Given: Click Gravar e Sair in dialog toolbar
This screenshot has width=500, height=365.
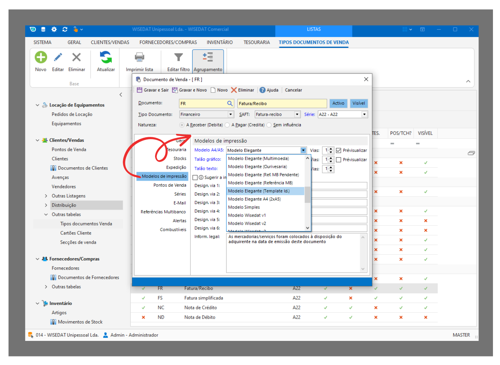Looking at the screenshot, I should tap(152, 90).
